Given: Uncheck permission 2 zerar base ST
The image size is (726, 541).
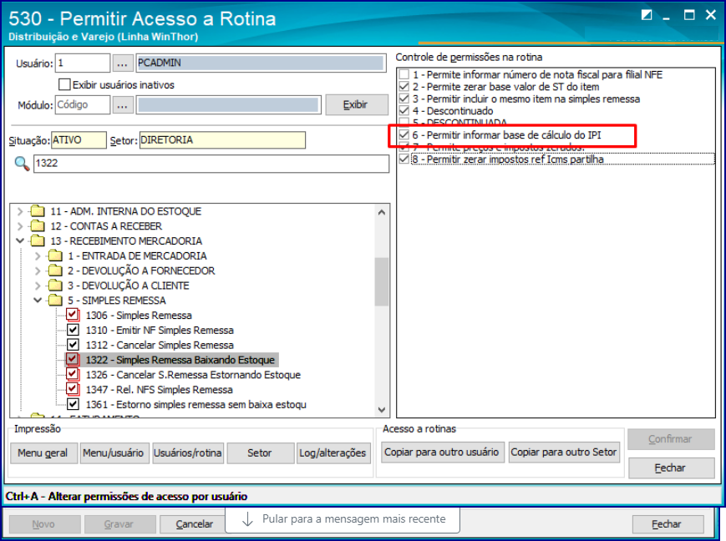Looking at the screenshot, I should pos(404,87).
